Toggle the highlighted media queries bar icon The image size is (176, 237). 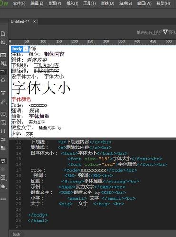3,72
